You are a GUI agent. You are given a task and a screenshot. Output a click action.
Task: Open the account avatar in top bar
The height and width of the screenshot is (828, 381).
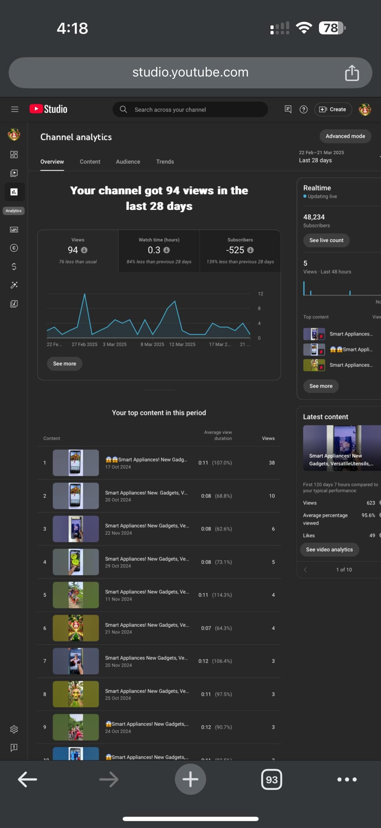click(365, 109)
